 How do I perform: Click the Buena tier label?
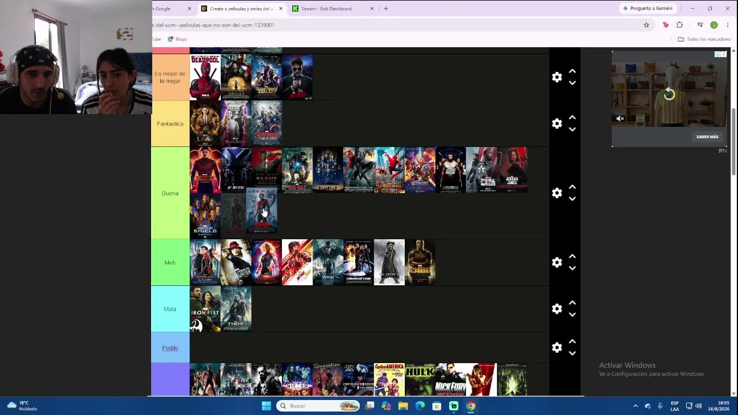click(x=170, y=193)
